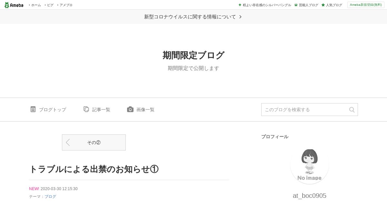
Task: Click the 期間限定で公開します subtitle
Action: (x=193, y=68)
